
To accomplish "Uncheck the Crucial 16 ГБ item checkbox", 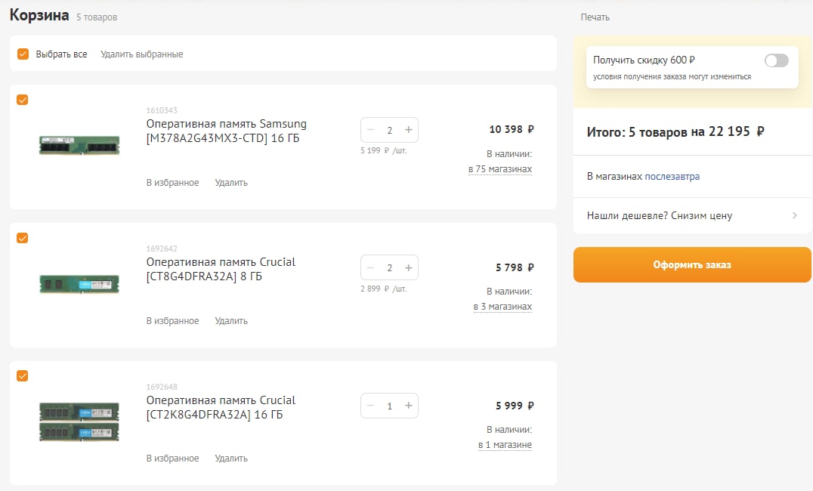I will click(x=23, y=375).
